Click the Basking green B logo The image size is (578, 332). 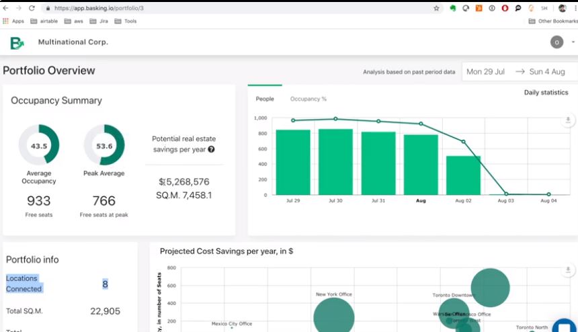click(x=17, y=43)
